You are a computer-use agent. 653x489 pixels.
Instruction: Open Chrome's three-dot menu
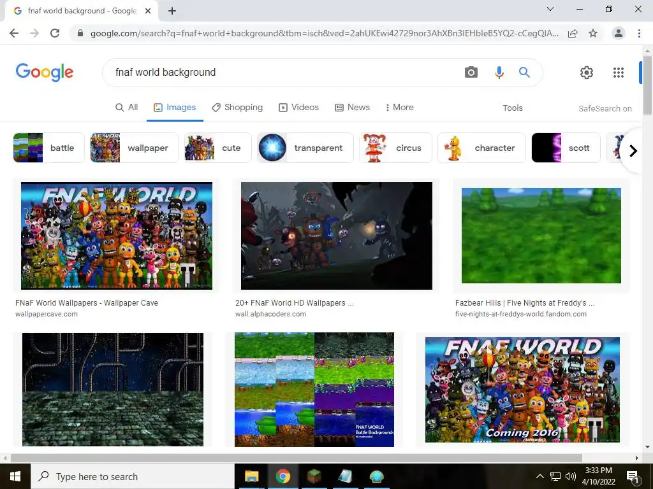pyautogui.click(x=639, y=33)
